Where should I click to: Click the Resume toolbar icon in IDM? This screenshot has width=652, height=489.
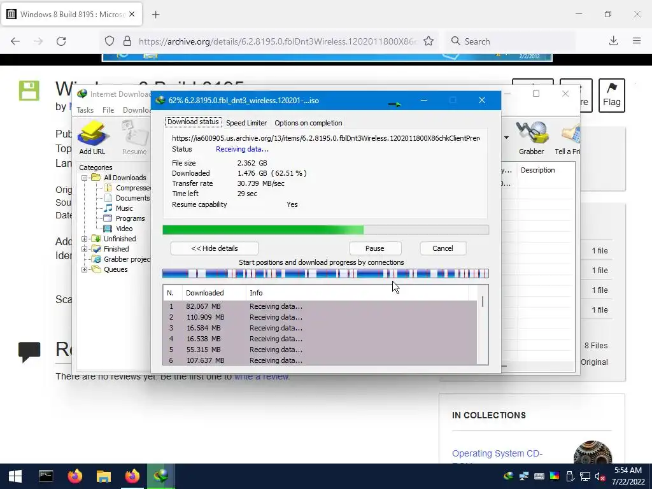coord(134,138)
